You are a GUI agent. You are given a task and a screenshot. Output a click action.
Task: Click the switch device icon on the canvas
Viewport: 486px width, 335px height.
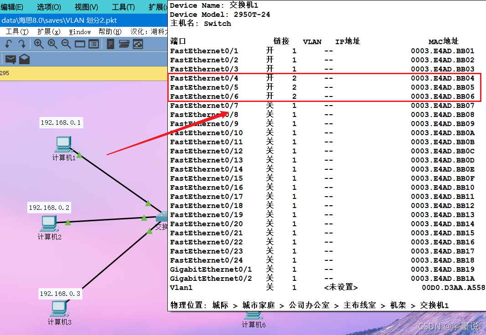point(161,216)
